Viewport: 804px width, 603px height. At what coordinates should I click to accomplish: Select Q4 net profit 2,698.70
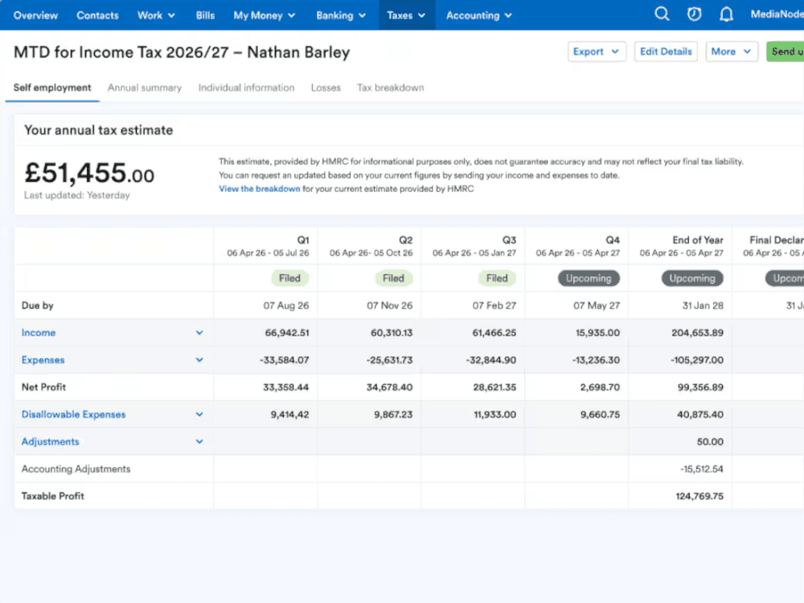[x=600, y=388]
